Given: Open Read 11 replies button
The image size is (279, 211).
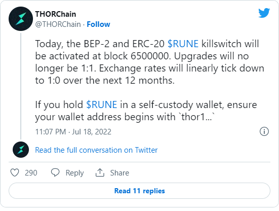Looking at the screenshot, I should [x=139, y=191].
